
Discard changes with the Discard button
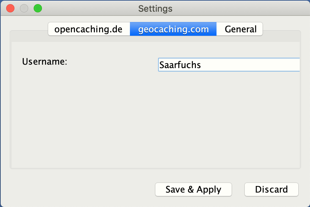[271, 189]
